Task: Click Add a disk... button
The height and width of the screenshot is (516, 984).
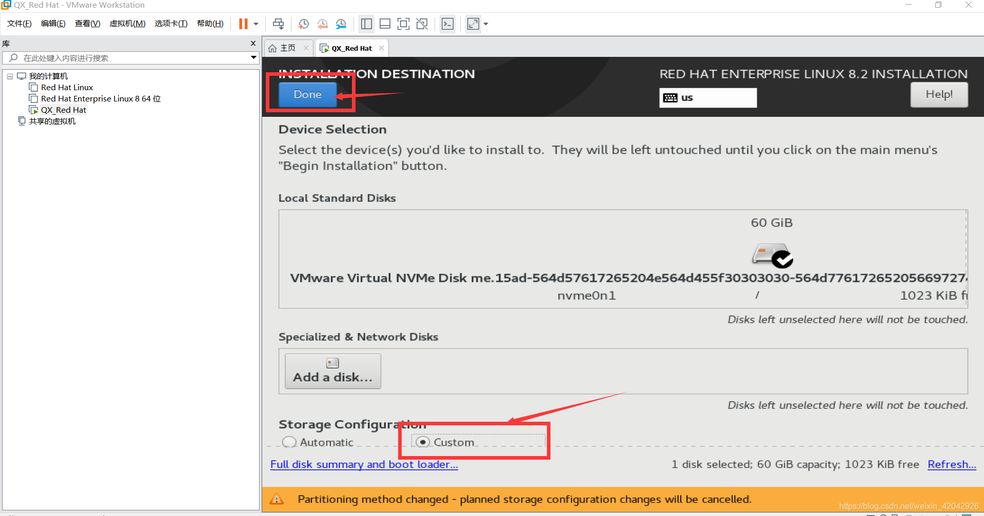Action: [x=333, y=371]
